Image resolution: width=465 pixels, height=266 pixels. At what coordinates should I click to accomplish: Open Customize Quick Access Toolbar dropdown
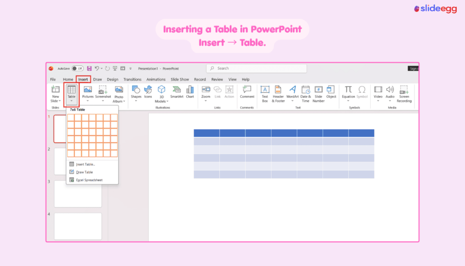click(130, 68)
